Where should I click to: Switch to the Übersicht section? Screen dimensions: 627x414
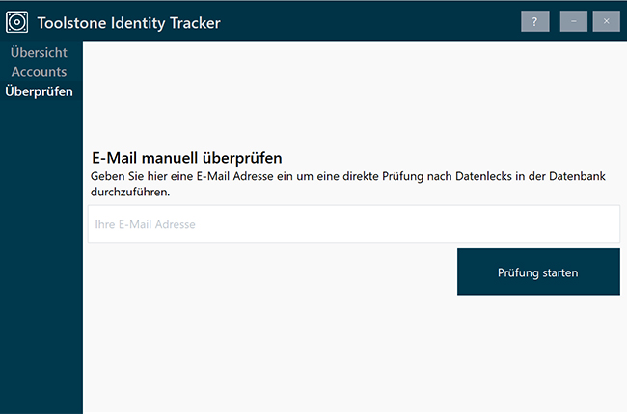(x=39, y=52)
